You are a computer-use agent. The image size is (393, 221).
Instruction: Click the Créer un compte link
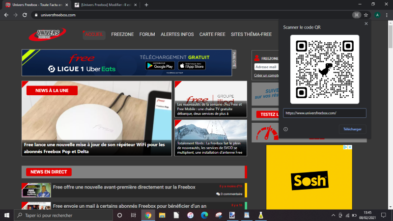(266, 76)
